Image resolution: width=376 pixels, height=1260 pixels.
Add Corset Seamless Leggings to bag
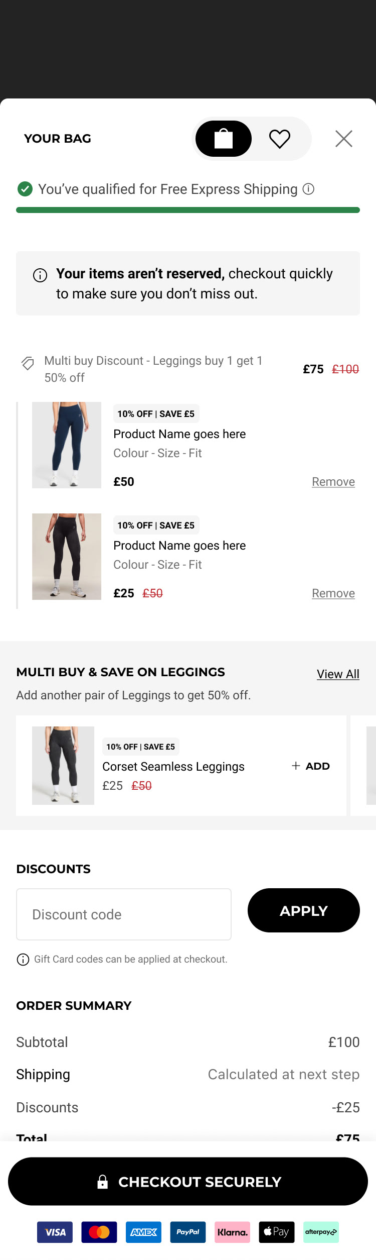pyautogui.click(x=311, y=766)
